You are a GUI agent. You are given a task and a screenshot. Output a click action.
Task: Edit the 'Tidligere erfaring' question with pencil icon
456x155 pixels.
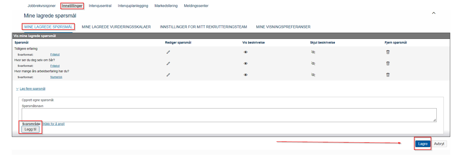pos(168,52)
